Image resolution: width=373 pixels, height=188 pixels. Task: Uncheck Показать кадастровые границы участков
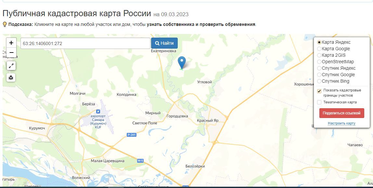pyautogui.click(x=319, y=91)
